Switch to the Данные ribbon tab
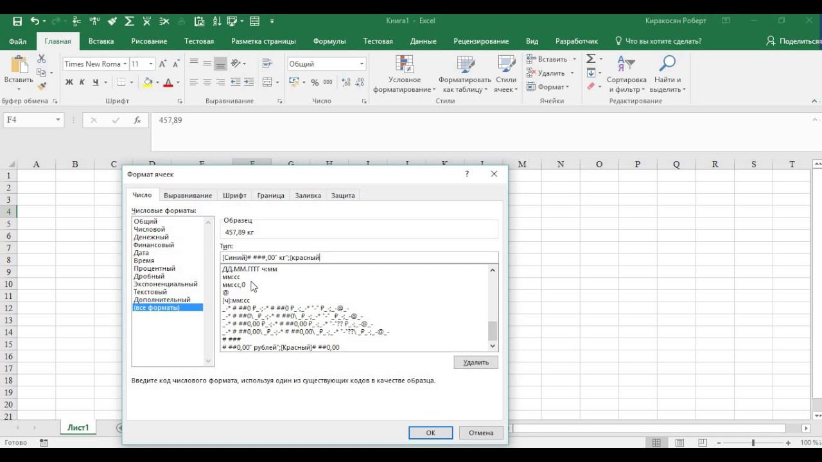Viewport: 822px width, 462px height. point(423,41)
